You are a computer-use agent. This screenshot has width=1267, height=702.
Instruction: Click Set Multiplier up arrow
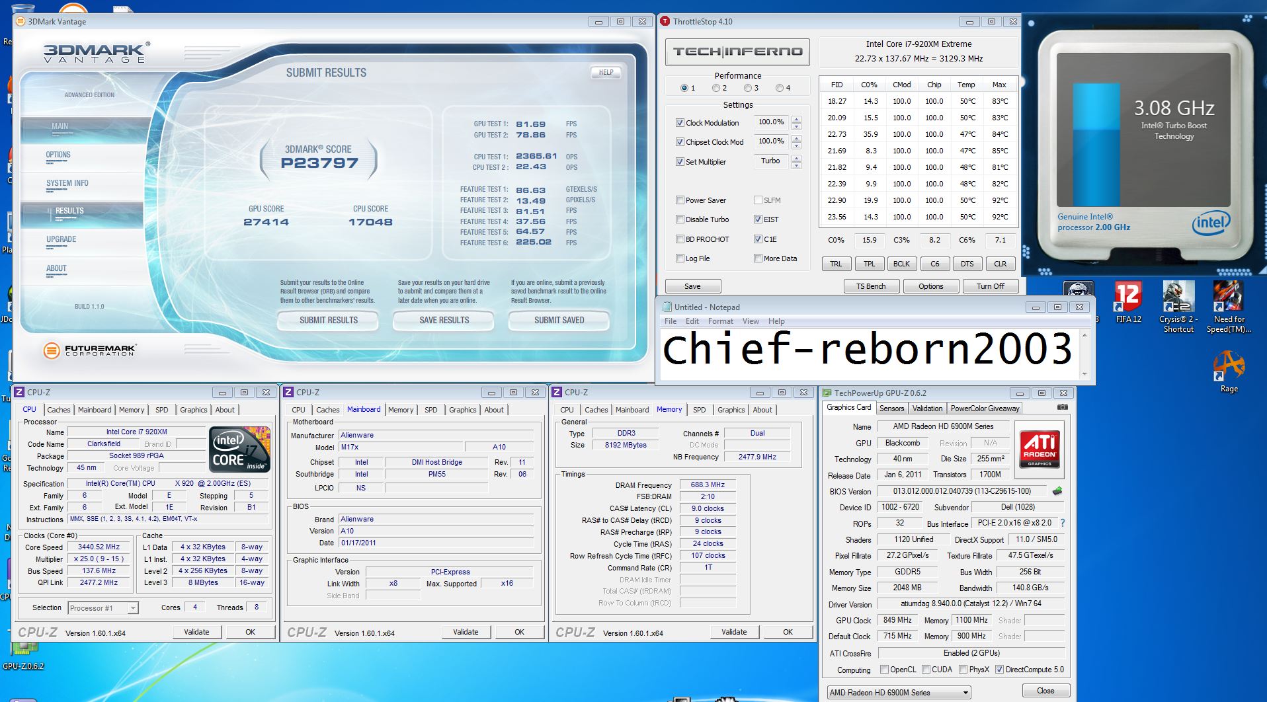pyautogui.click(x=796, y=158)
